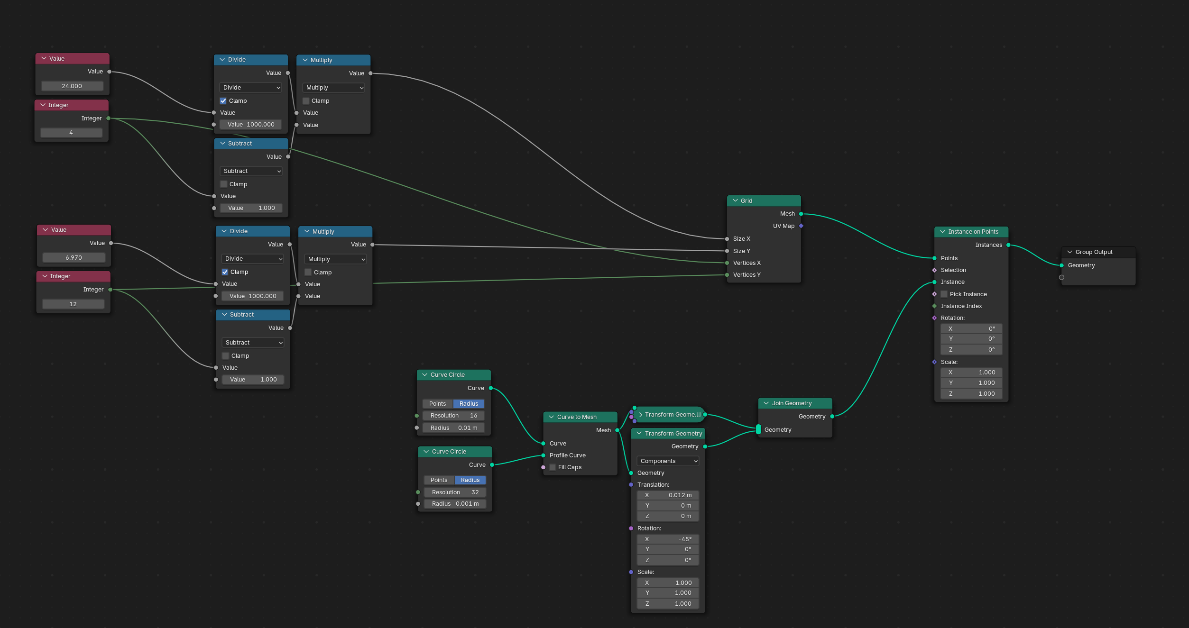Click the Instances output socket
The height and width of the screenshot is (628, 1189).
tap(1008, 245)
